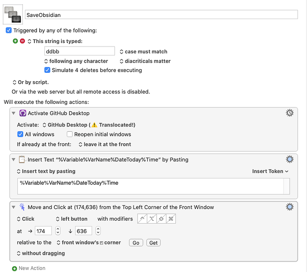Click the macro icon thumbnail
Screen dimensions: 307x272
[x=13, y=14]
